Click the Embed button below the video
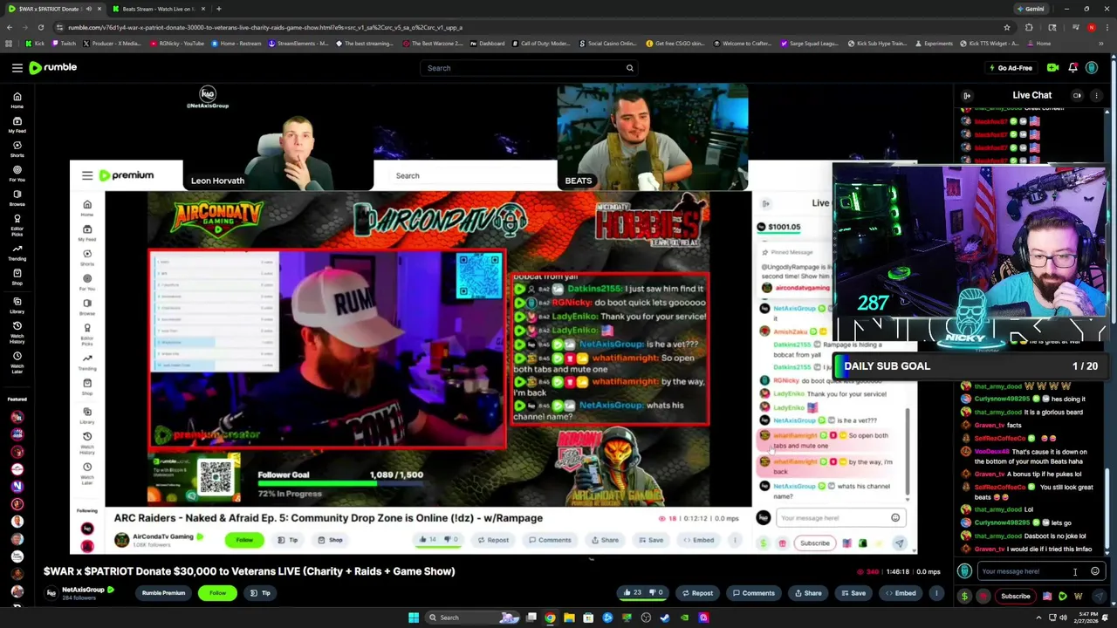The width and height of the screenshot is (1117, 628). (x=900, y=593)
